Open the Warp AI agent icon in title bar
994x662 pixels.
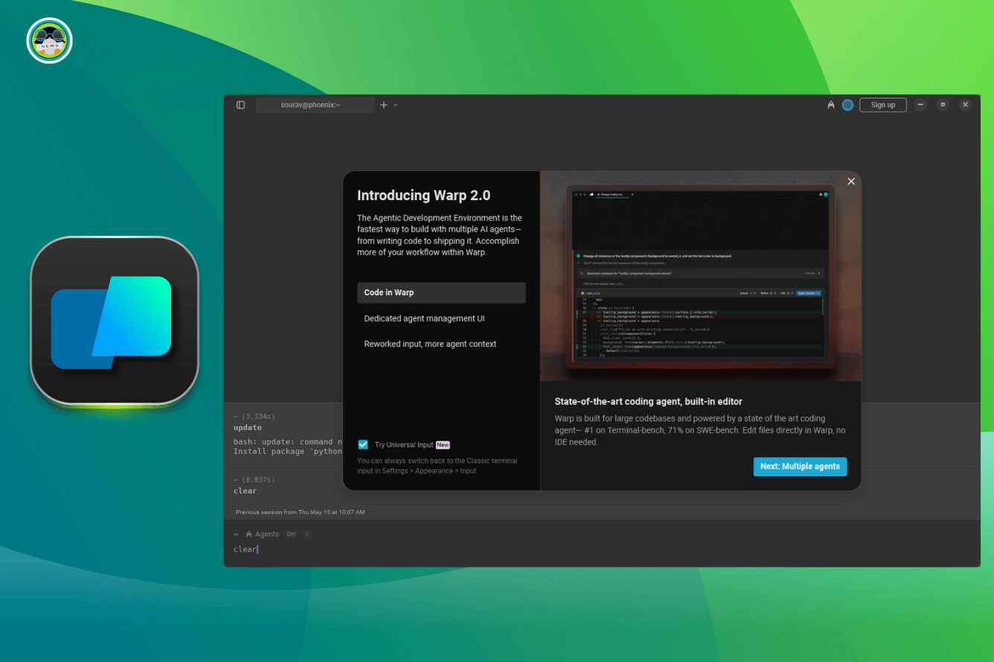tap(831, 105)
